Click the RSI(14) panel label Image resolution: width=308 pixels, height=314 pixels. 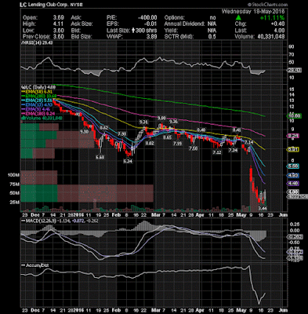click(x=37, y=43)
